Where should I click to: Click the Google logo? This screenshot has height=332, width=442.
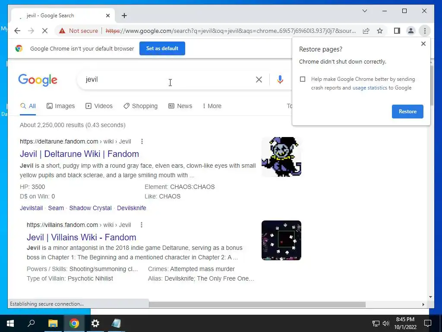(38, 80)
